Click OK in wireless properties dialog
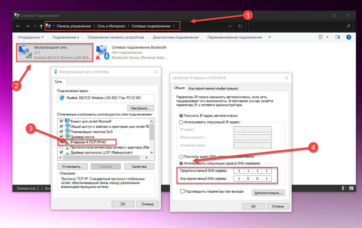Viewport: 362px width, 228px height. coord(123,204)
